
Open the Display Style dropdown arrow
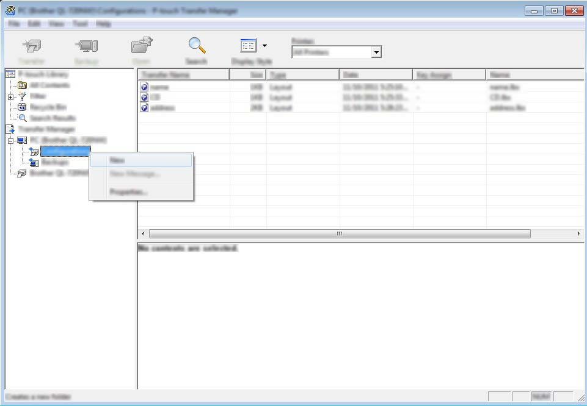tap(264, 46)
